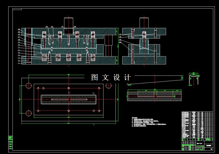Image resolution: width=219 pixels, height=154 pixels.
Task: Pick the shank atop the side section view
Action: (144, 23)
